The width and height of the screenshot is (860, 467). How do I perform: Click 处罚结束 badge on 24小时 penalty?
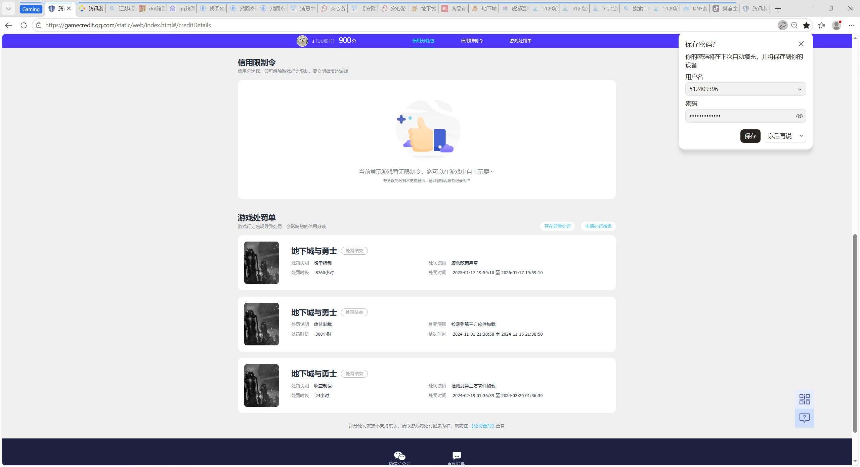tap(354, 374)
